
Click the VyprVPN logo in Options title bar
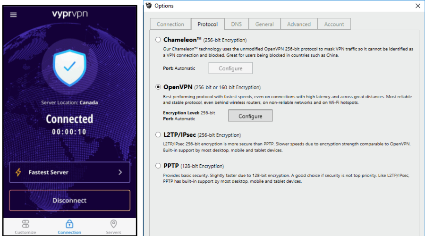149,6
